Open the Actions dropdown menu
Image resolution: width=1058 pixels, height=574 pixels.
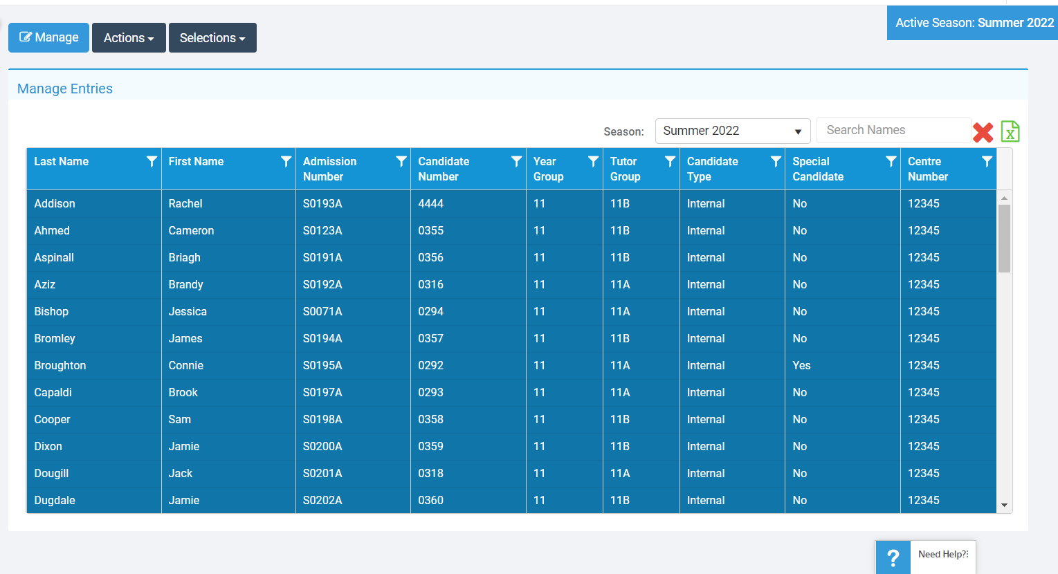pyautogui.click(x=129, y=38)
